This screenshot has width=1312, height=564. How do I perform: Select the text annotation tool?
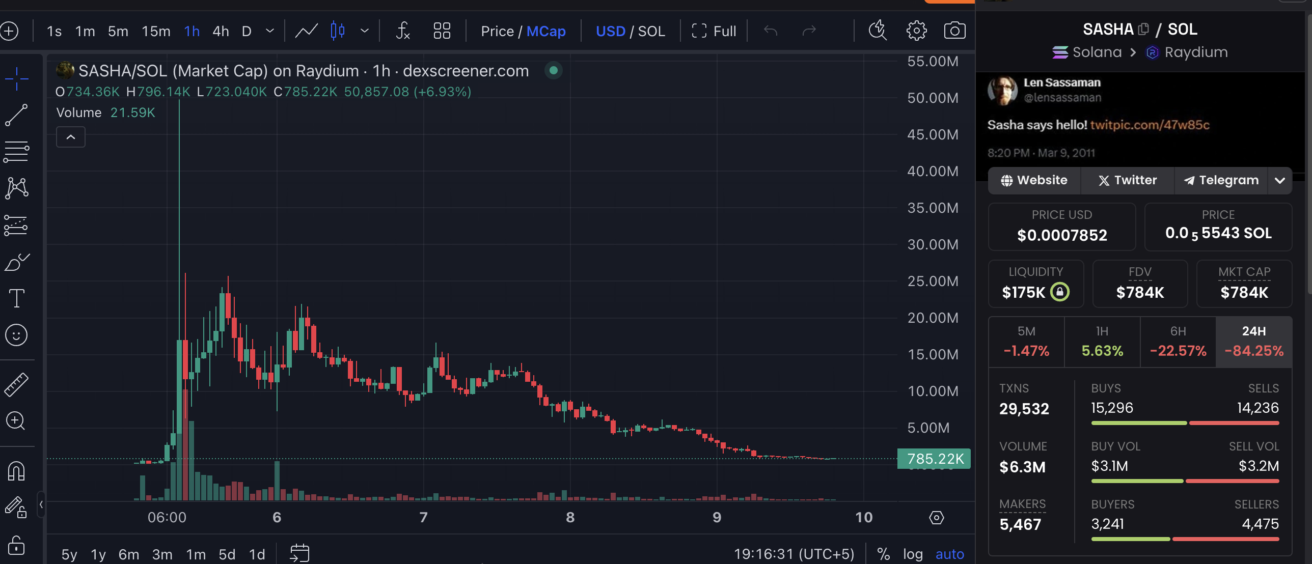point(16,298)
